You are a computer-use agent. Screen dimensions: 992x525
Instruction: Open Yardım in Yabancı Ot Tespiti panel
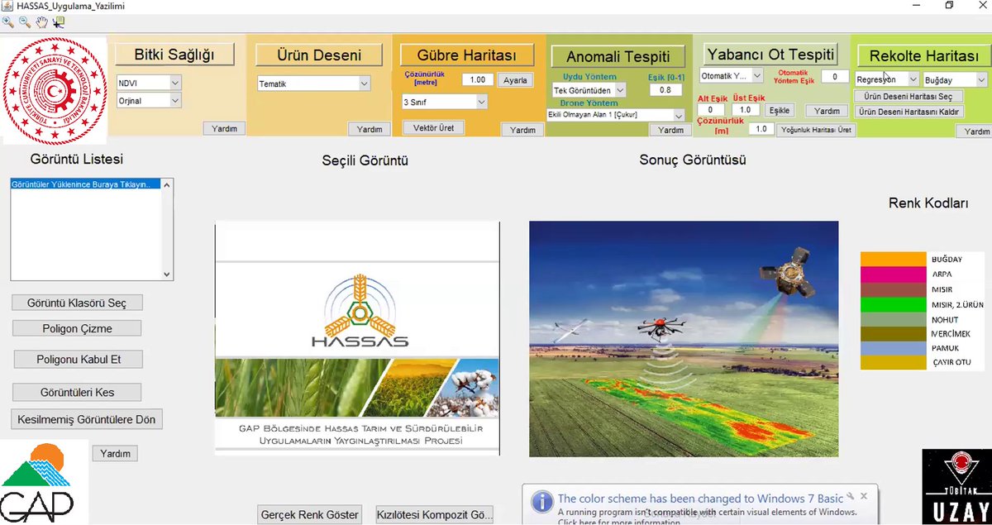827,111
